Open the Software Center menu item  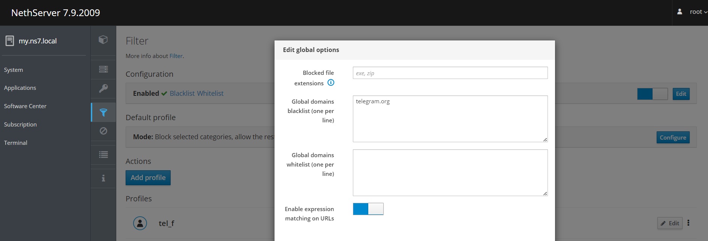[25, 106]
